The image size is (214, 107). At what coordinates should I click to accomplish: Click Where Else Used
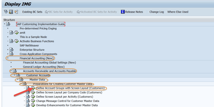coord(178,12)
